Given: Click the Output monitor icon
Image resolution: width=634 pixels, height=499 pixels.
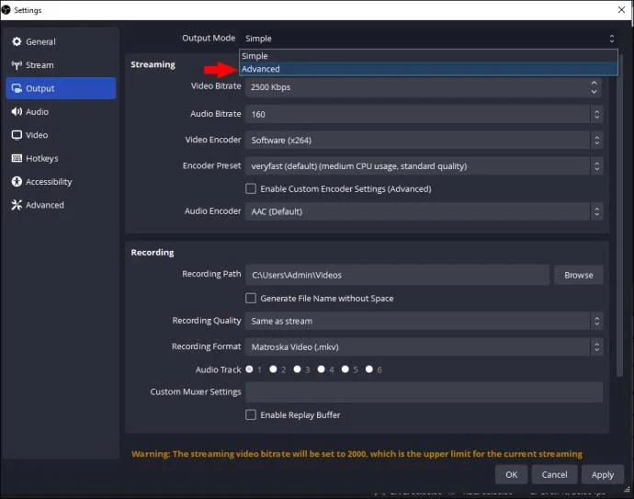Looking at the screenshot, I should [x=17, y=88].
